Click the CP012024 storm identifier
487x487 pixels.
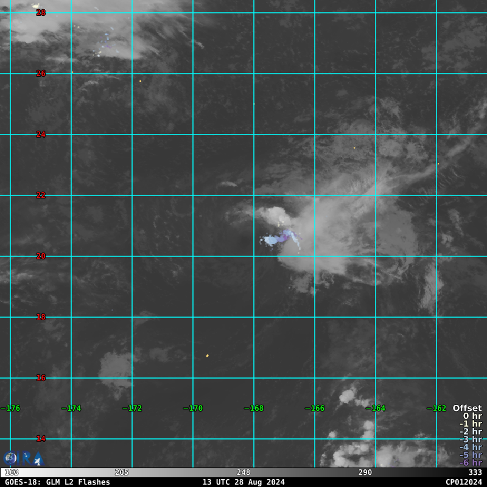pyautogui.click(x=464, y=482)
